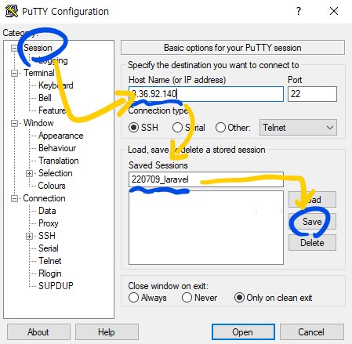The image size is (352, 344).
Task: Click the Host Name input field
Action: [x=206, y=94]
